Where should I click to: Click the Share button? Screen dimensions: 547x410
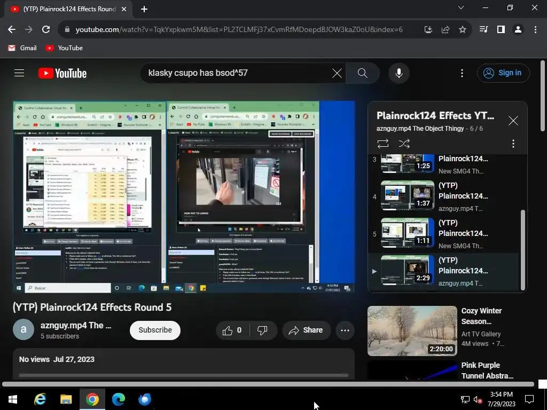(306, 330)
